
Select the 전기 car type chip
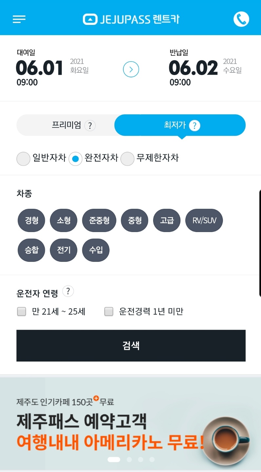tap(64, 250)
